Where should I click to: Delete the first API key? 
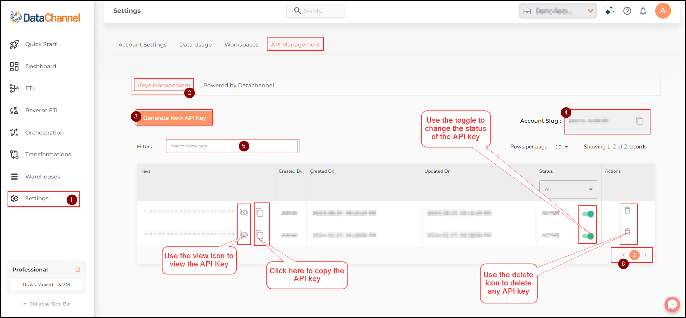627,210
